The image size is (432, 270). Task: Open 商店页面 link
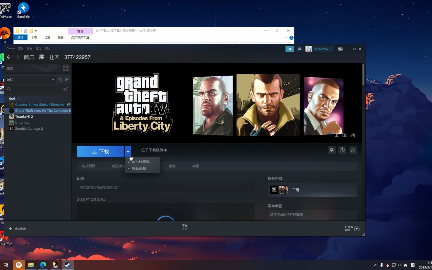tap(89, 166)
